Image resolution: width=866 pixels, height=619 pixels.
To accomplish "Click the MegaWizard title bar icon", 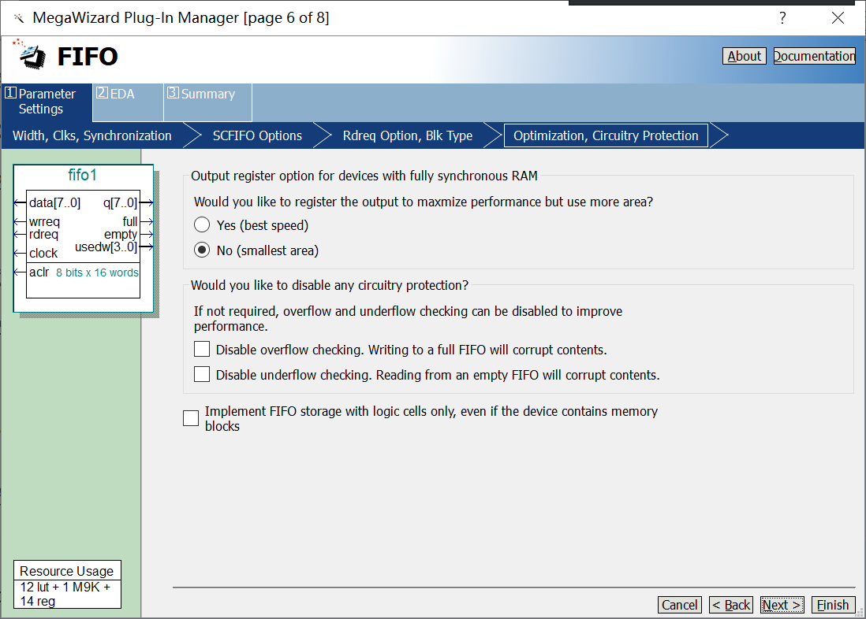I will pyautogui.click(x=19, y=18).
